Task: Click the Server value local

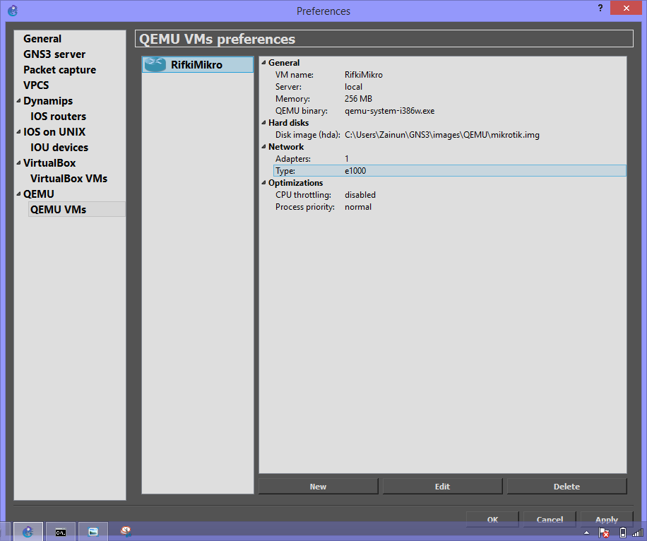Action: [x=354, y=87]
